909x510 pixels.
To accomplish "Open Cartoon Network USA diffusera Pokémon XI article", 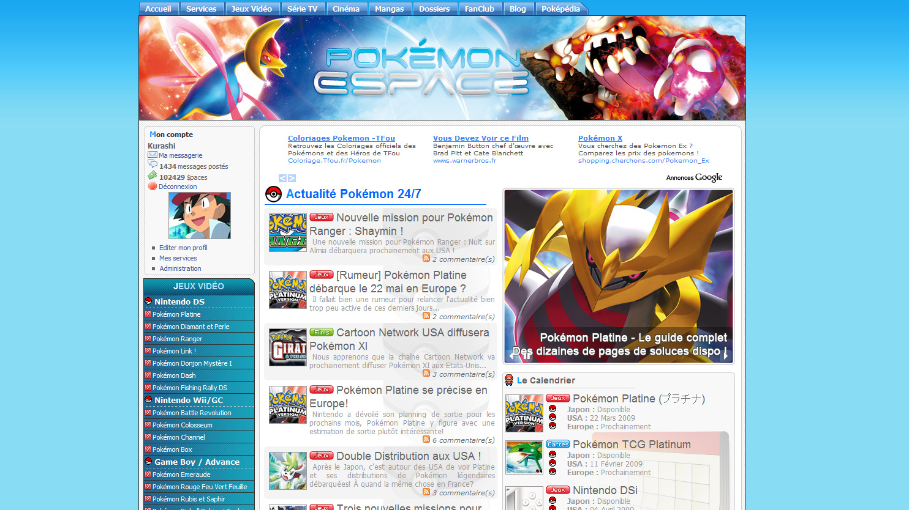I will pyautogui.click(x=399, y=339).
